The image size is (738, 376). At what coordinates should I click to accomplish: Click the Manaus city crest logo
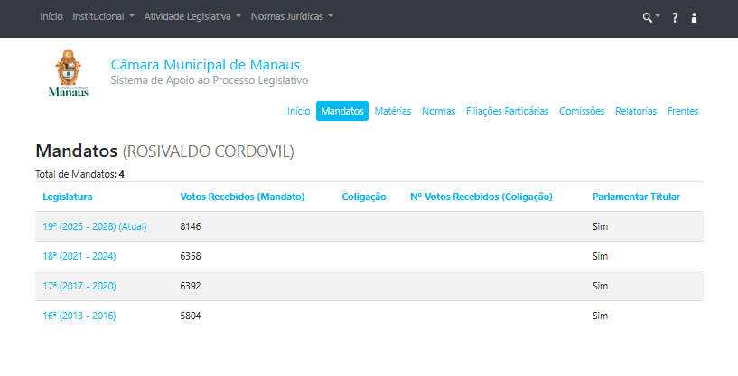pyautogui.click(x=68, y=74)
